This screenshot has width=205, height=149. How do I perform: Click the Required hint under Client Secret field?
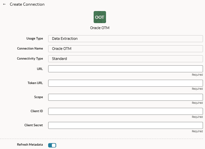point(197,131)
